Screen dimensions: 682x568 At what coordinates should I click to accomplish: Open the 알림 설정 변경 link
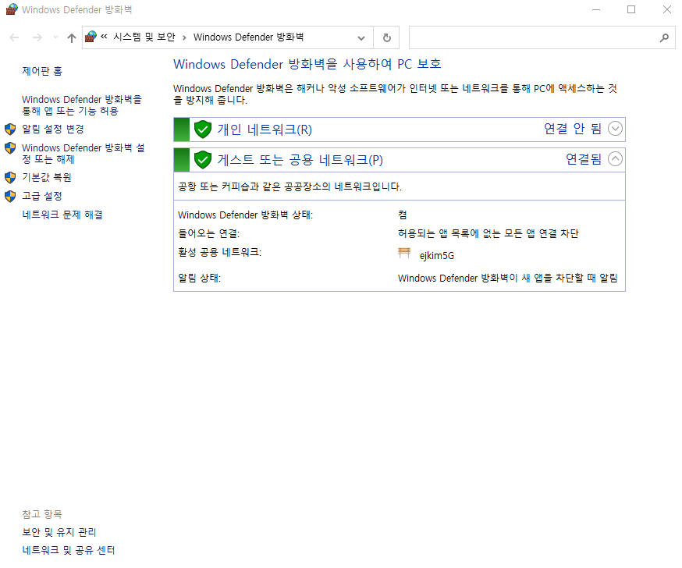click(52, 130)
